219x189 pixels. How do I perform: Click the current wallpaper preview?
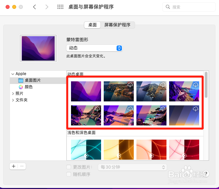coord(38,48)
